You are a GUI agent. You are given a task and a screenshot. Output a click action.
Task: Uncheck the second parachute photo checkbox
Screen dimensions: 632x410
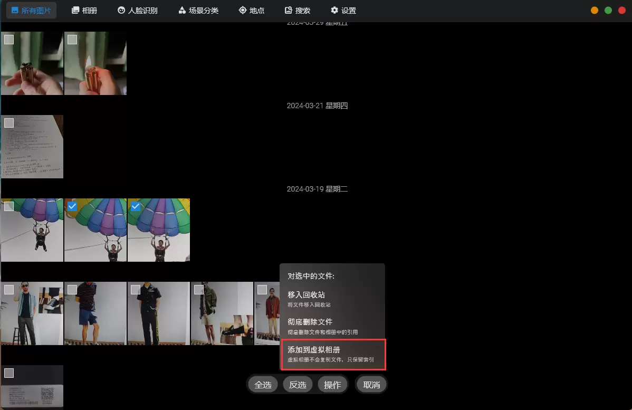[x=72, y=206]
